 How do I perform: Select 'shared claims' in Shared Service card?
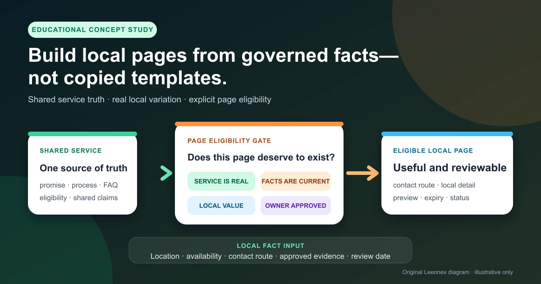pyautogui.click(x=96, y=198)
